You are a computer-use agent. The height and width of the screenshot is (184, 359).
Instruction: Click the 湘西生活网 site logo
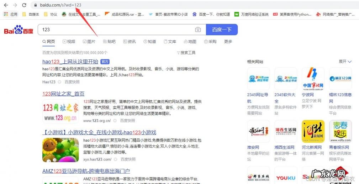286,131
